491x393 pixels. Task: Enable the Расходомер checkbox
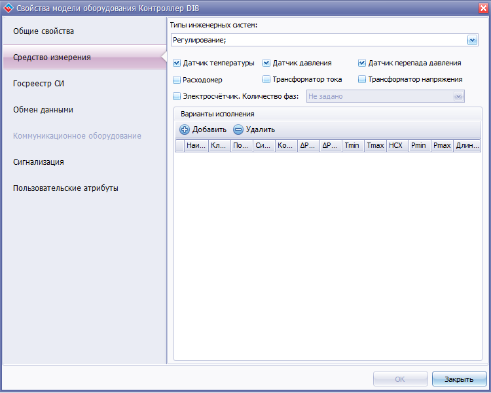coord(177,80)
